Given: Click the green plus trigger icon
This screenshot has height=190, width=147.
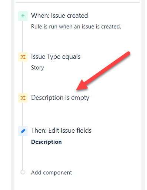Looking at the screenshot, I should pos(23,16).
